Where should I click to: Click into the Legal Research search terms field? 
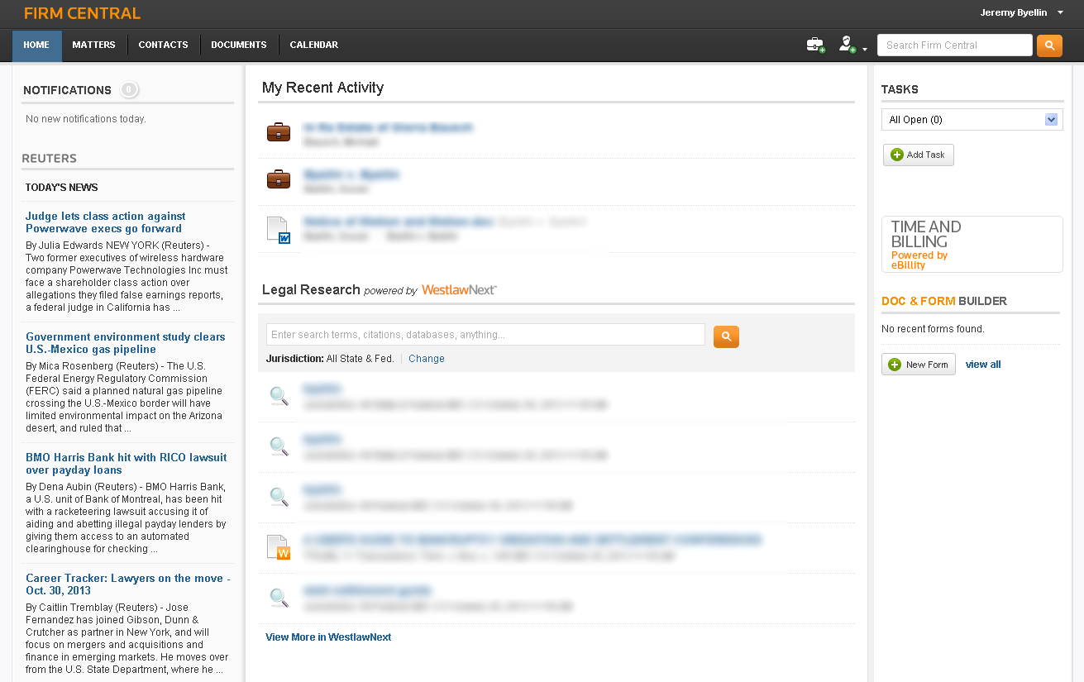[x=485, y=335]
